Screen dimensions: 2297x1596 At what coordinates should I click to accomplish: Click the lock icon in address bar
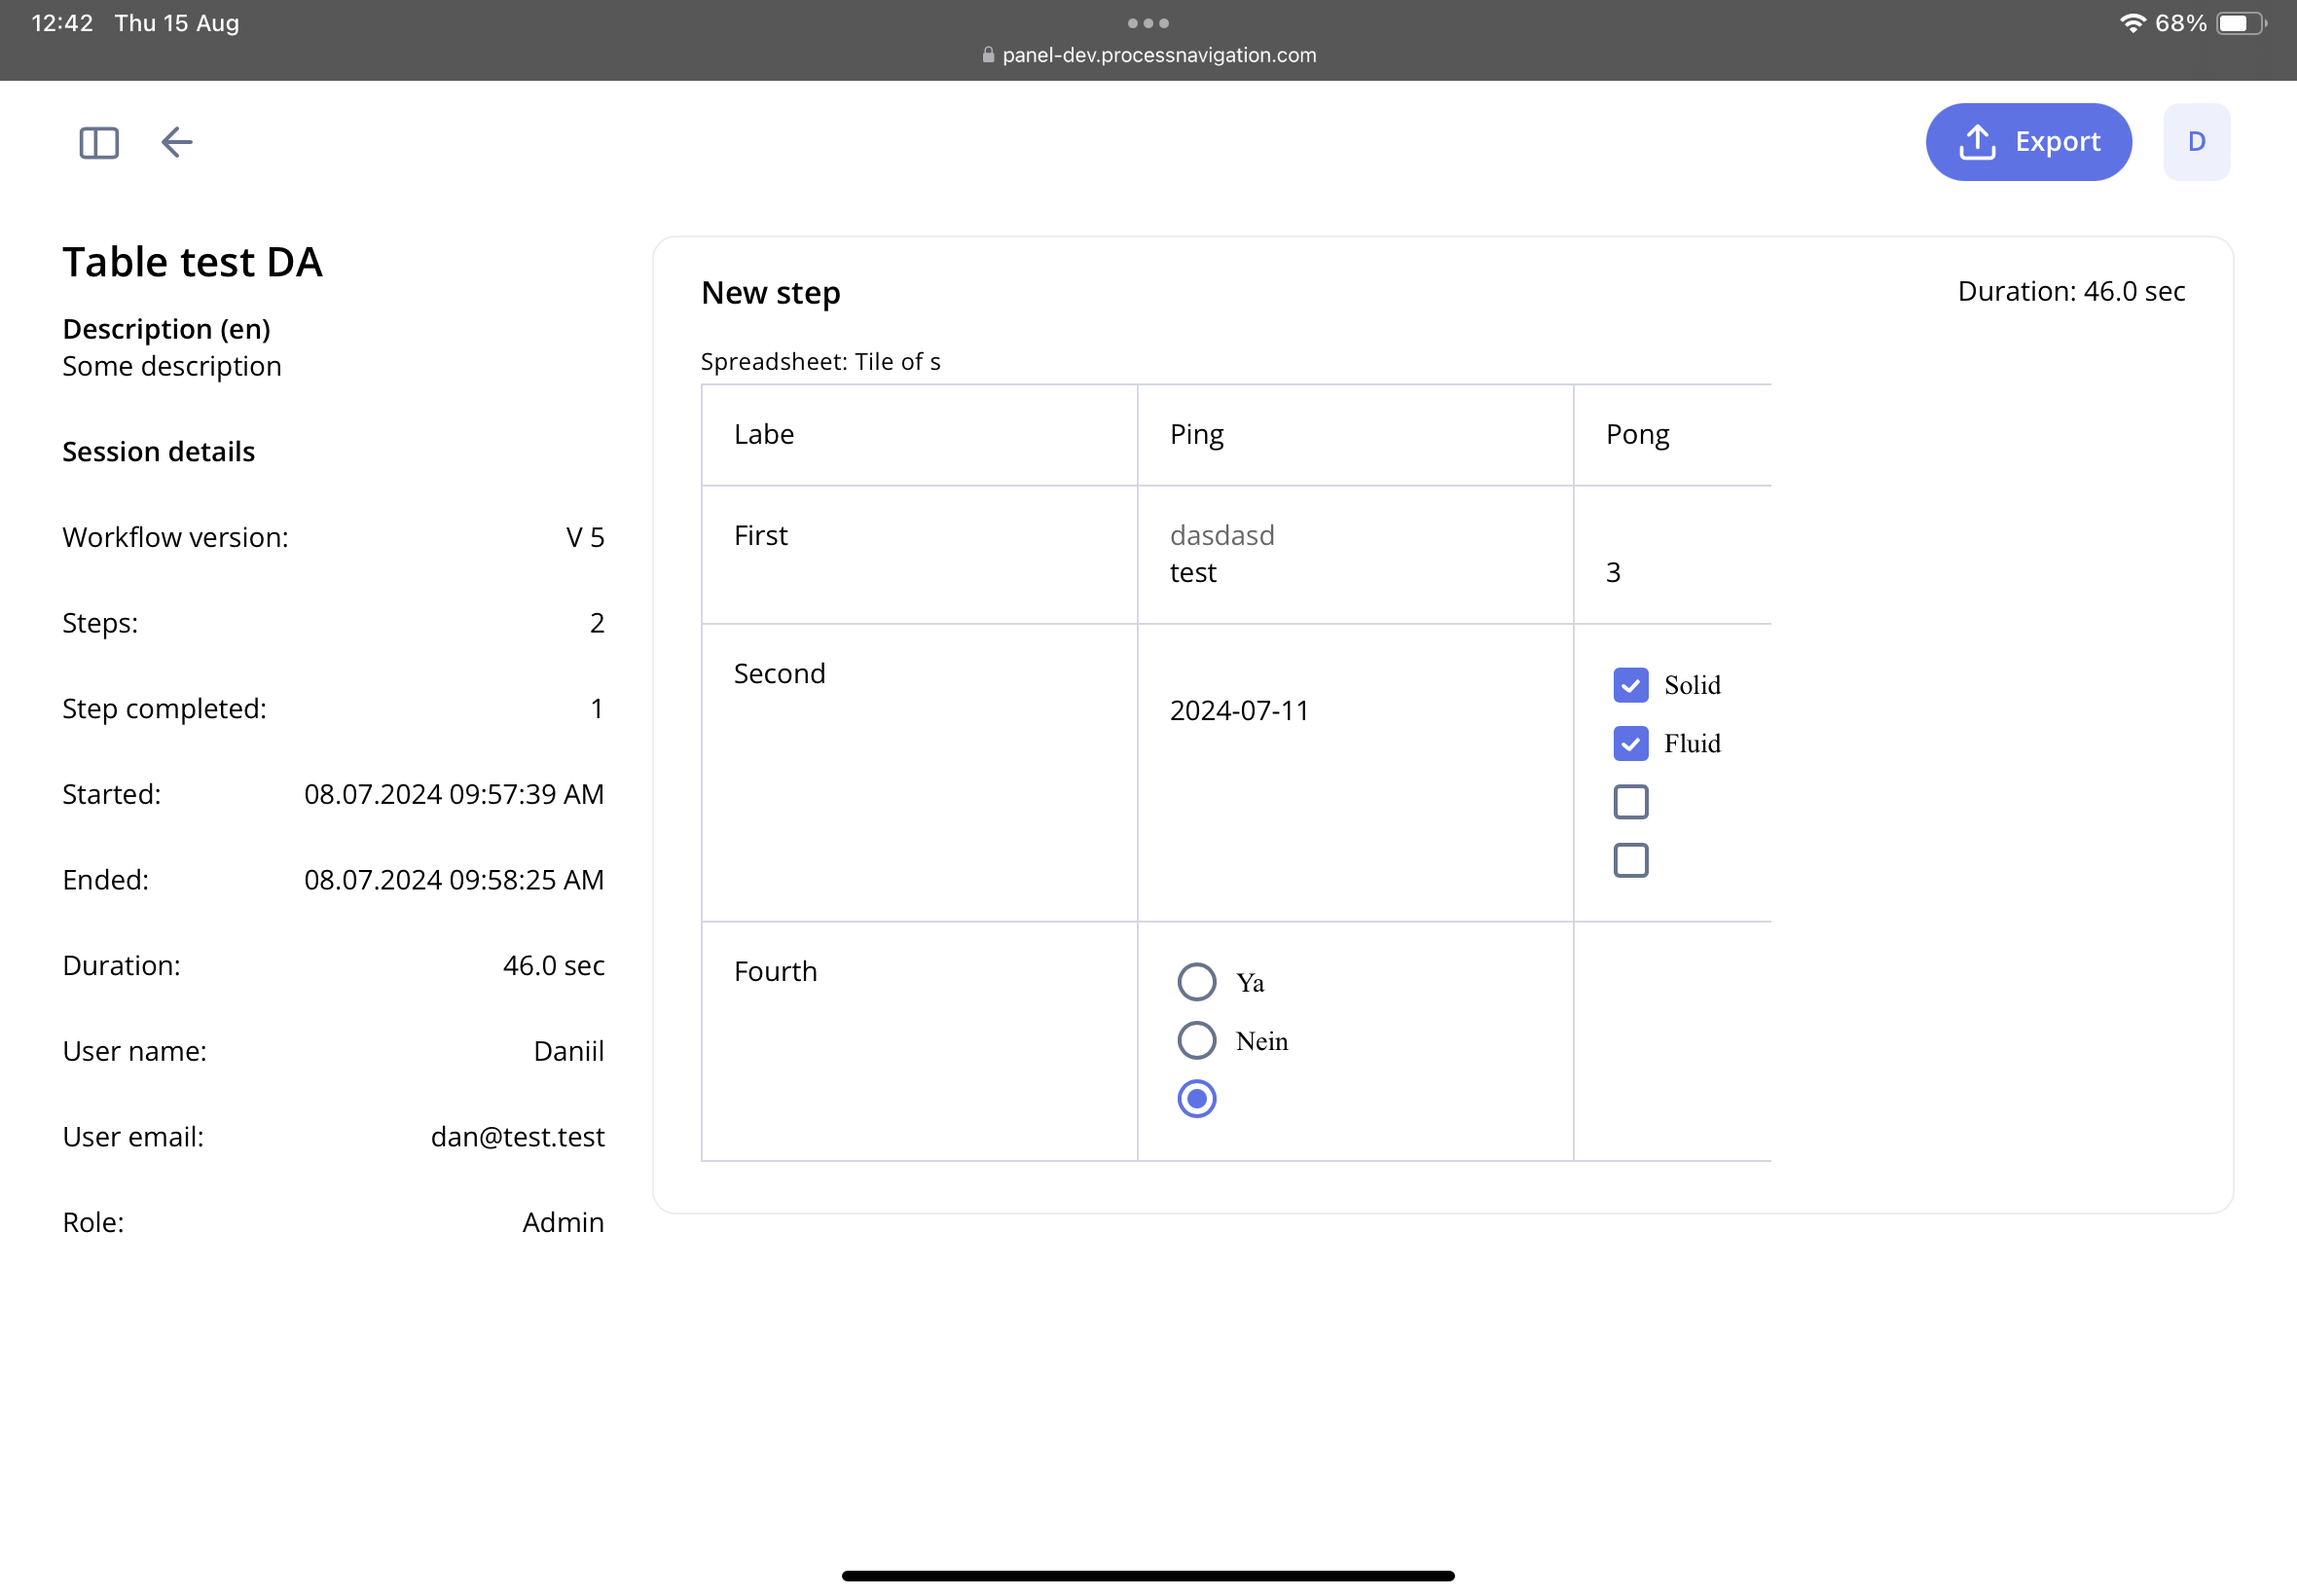988,55
